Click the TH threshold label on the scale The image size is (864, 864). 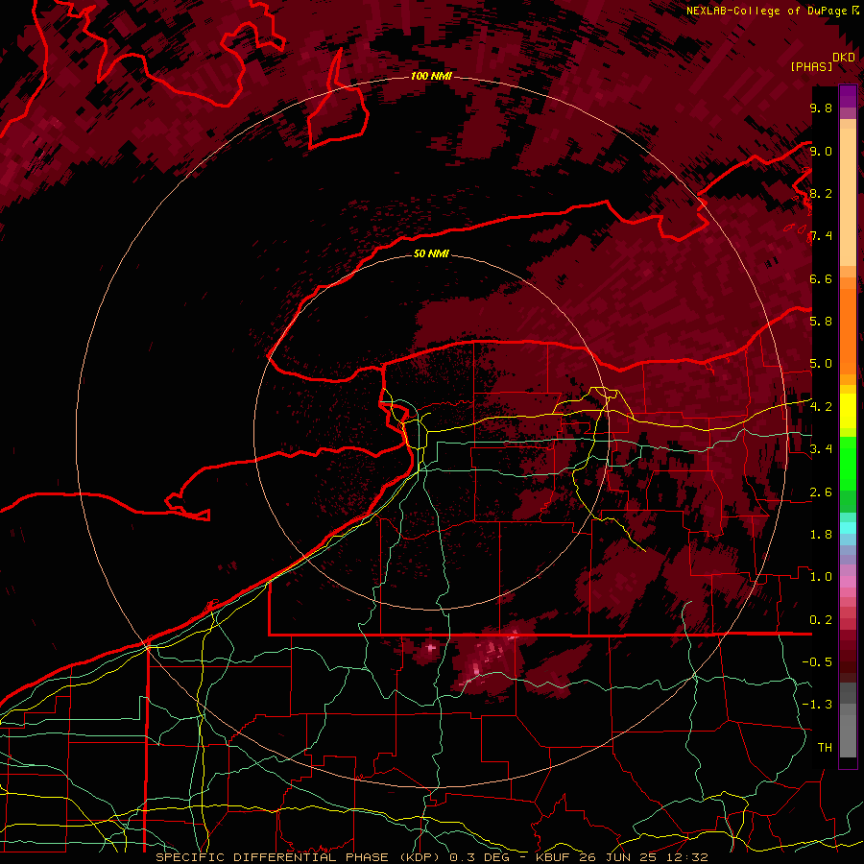pos(825,748)
